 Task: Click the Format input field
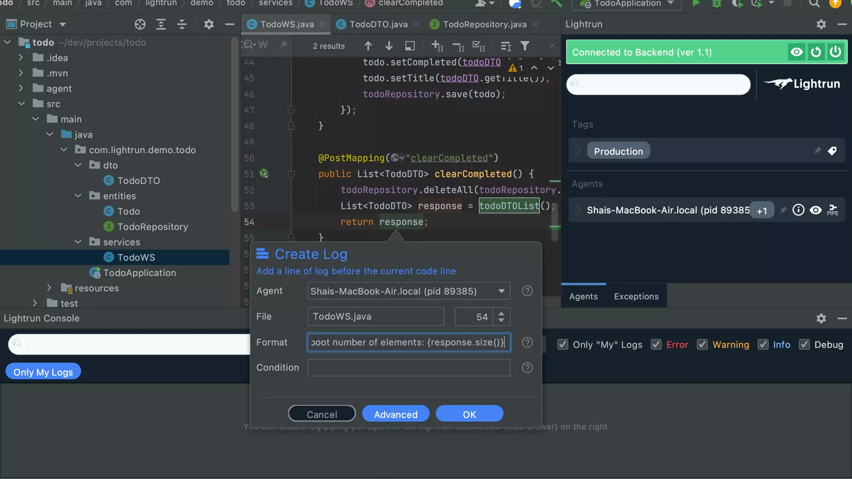pyautogui.click(x=409, y=342)
